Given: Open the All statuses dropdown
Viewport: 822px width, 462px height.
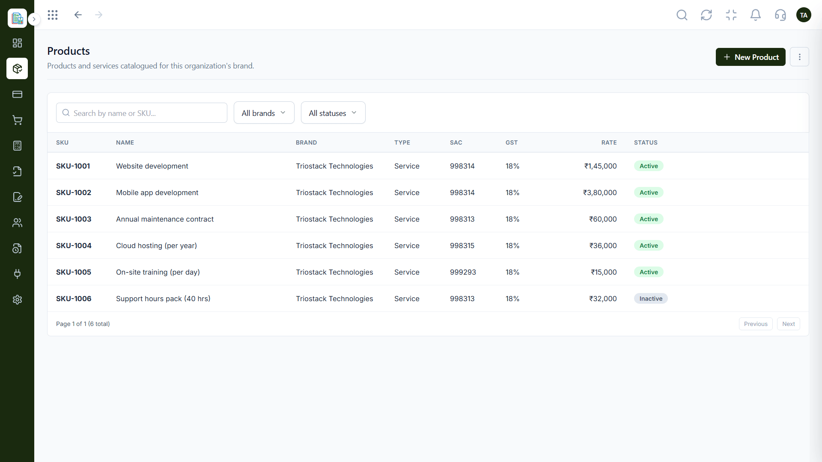Looking at the screenshot, I should (333, 113).
